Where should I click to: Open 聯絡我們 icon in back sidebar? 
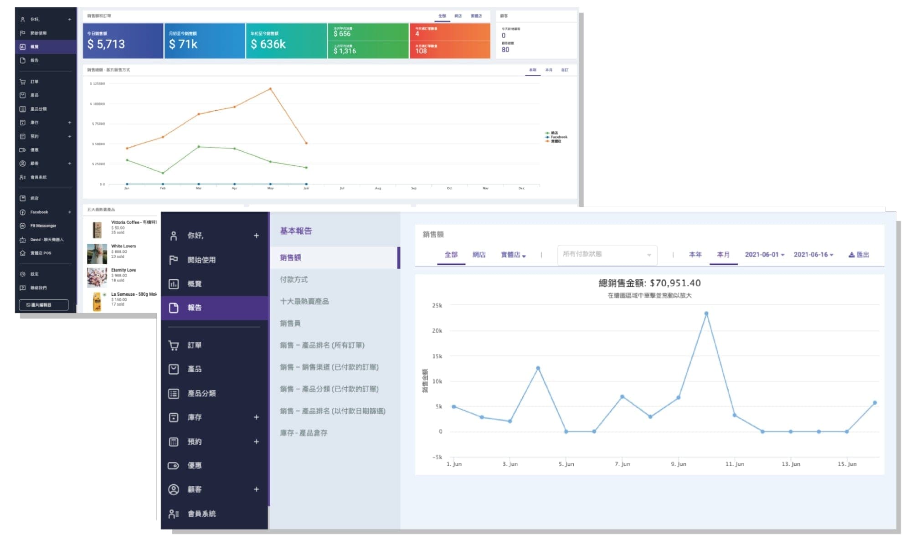coord(22,288)
